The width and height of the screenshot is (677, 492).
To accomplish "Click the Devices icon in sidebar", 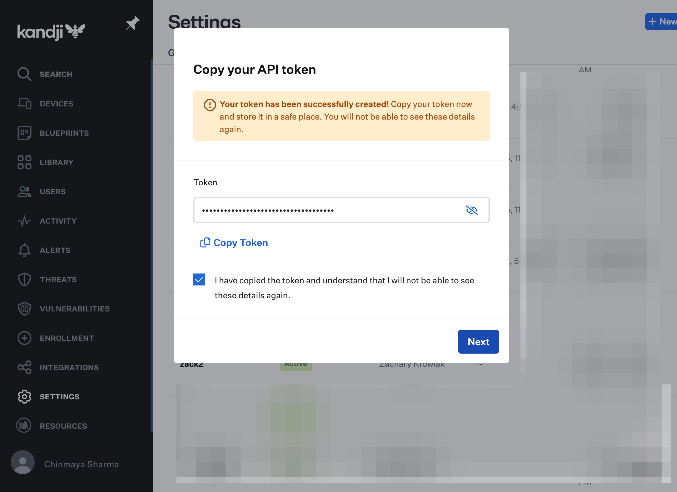I will (24, 104).
